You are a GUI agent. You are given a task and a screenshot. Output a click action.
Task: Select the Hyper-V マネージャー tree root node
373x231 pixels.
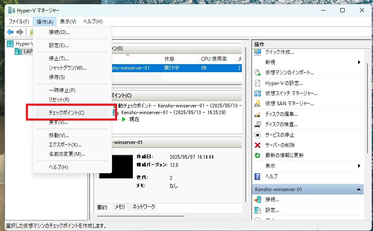23,44
